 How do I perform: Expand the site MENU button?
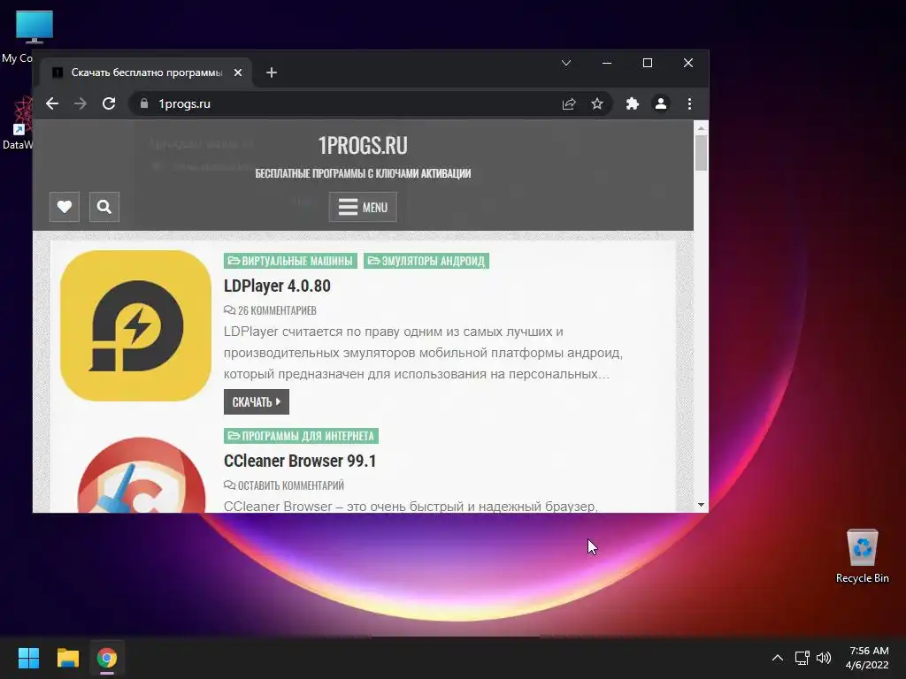[x=363, y=207]
